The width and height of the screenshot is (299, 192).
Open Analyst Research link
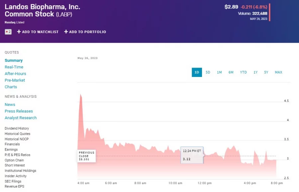[21, 118]
